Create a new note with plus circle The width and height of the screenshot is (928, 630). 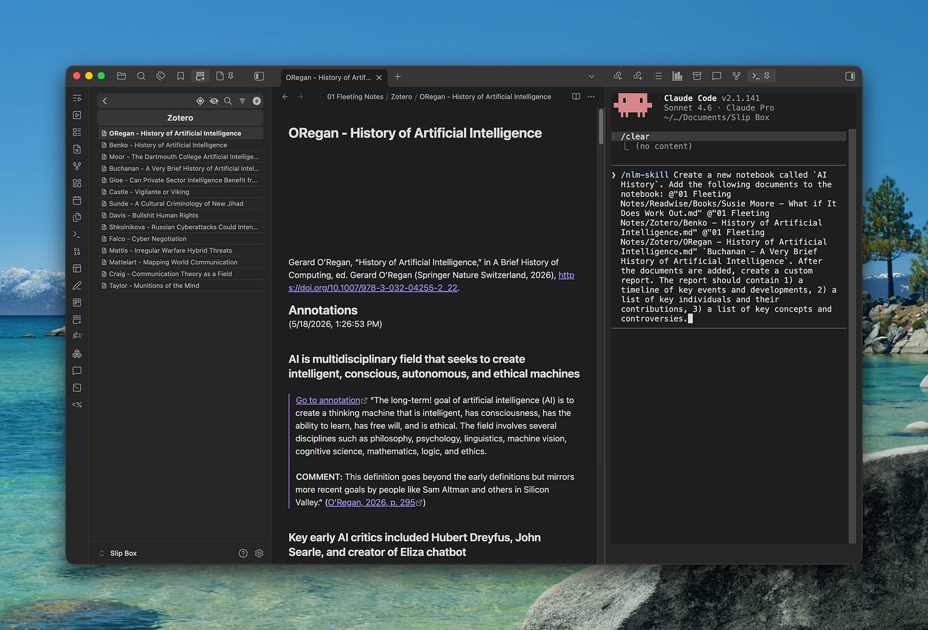click(256, 101)
